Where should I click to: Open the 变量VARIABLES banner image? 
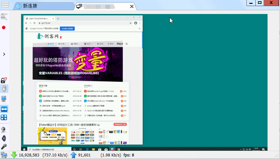pyautogui.click(x=78, y=62)
